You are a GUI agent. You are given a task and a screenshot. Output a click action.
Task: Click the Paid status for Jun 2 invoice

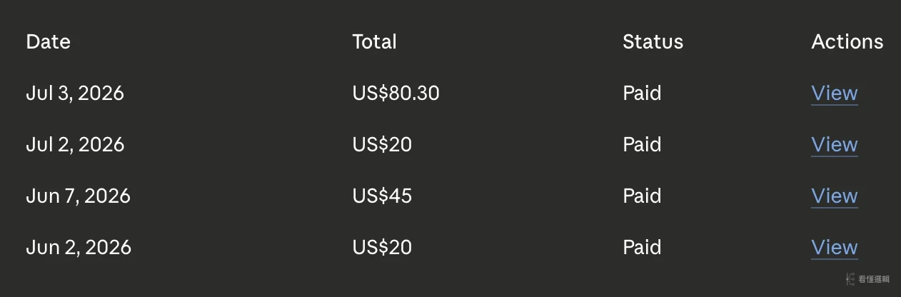click(642, 248)
